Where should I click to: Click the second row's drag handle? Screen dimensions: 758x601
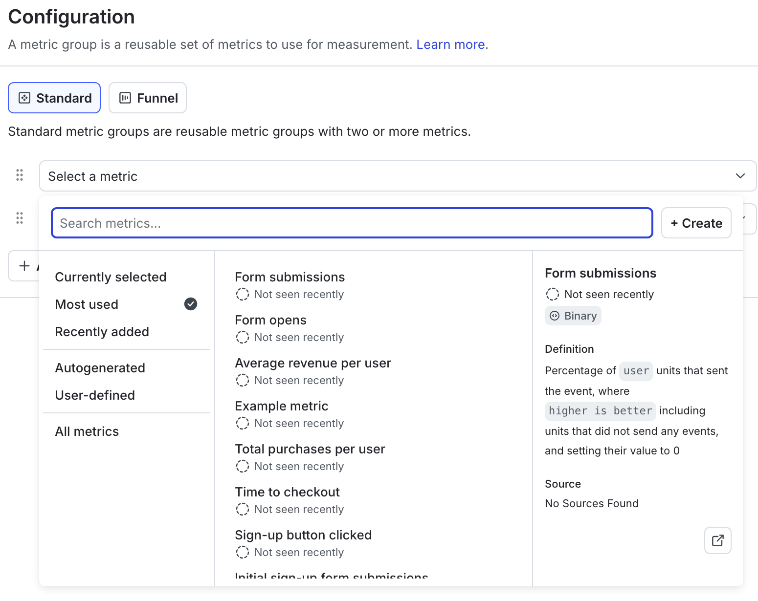click(x=20, y=217)
